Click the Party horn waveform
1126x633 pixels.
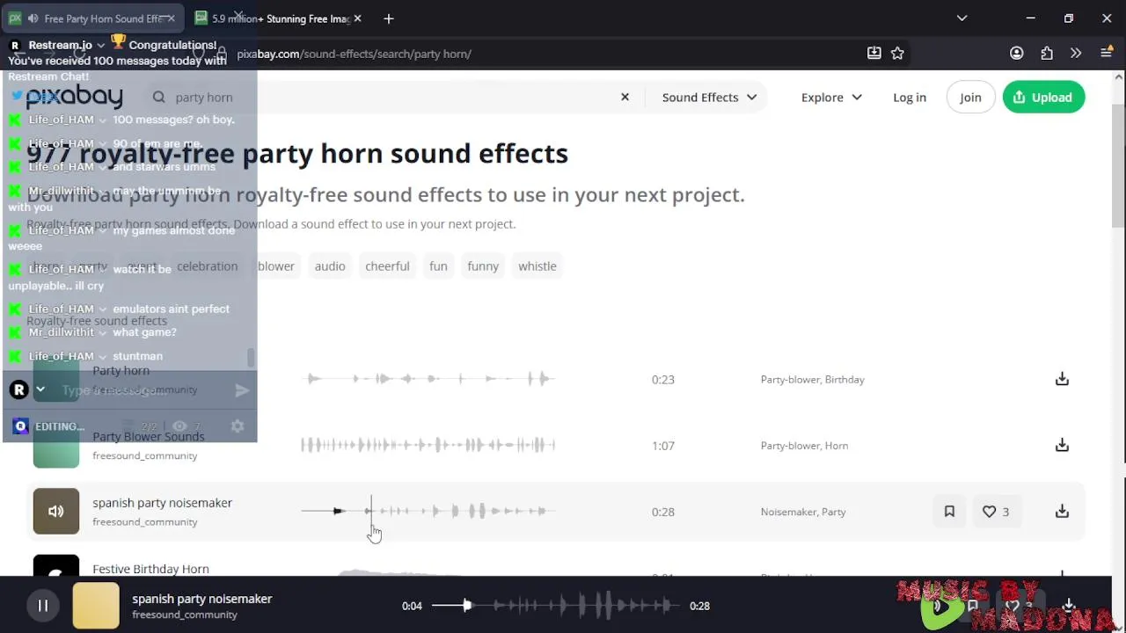[x=428, y=379]
